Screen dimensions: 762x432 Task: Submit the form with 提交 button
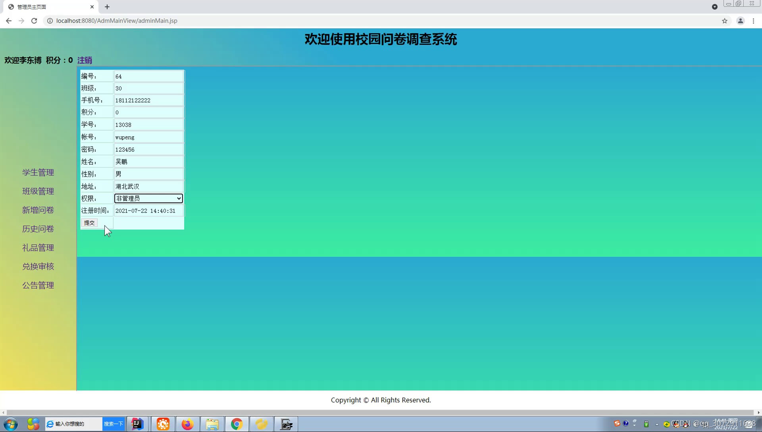tap(89, 223)
